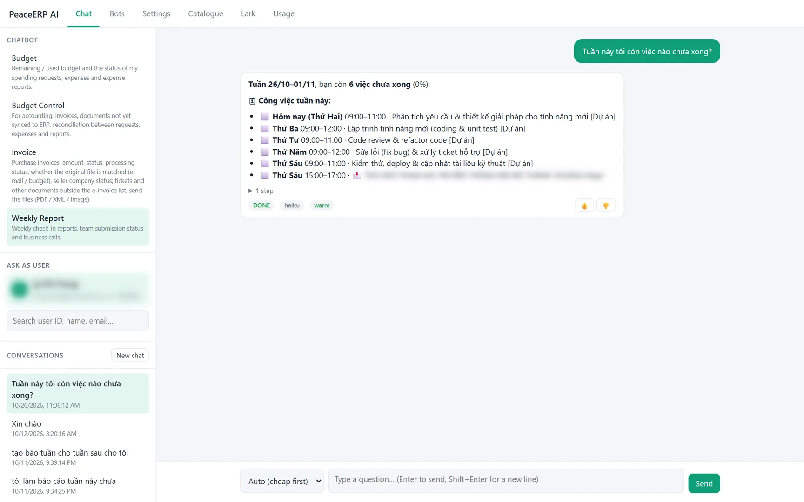804x502 pixels.
Task: Switch to the Chat tab
Action: tap(83, 13)
